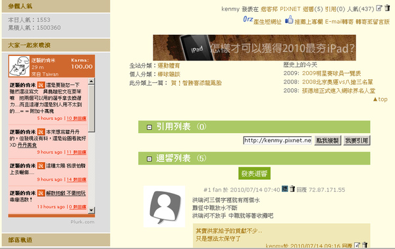
Task: Collapse the 迴響列表 section
Action: coord(149,159)
